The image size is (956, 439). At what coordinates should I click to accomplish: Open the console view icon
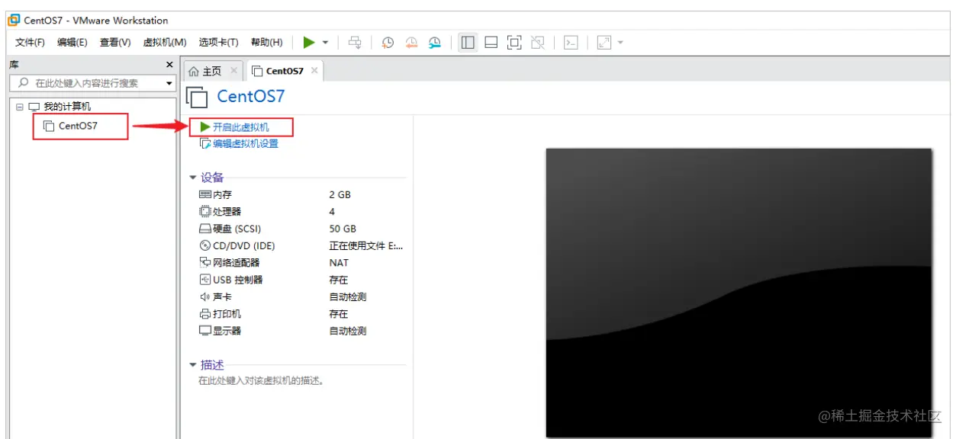point(571,43)
